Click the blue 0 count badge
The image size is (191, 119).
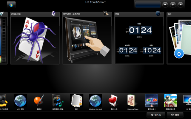[179, 54]
